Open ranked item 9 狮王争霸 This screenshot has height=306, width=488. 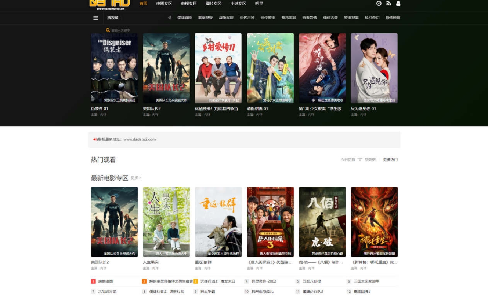pyautogui.click(x=207, y=292)
